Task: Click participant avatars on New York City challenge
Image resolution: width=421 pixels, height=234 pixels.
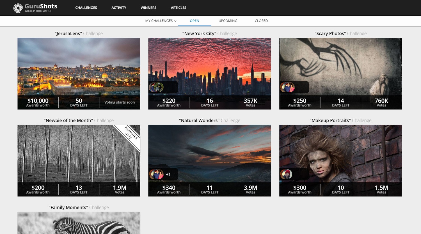Action: coord(156,87)
